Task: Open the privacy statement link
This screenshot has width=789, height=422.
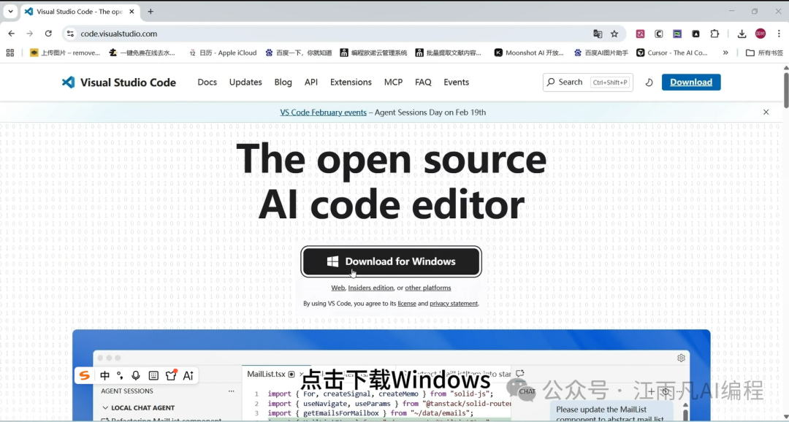Action: point(454,303)
